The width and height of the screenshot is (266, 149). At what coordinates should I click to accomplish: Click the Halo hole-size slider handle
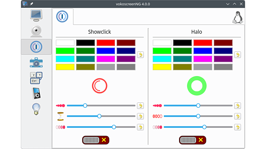(x=198, y=116)
